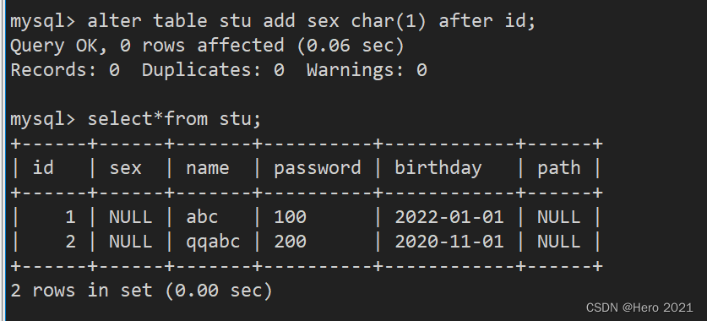Click the birthday 2020-11-01 cell
707x321 pixels.
[449, 242]
